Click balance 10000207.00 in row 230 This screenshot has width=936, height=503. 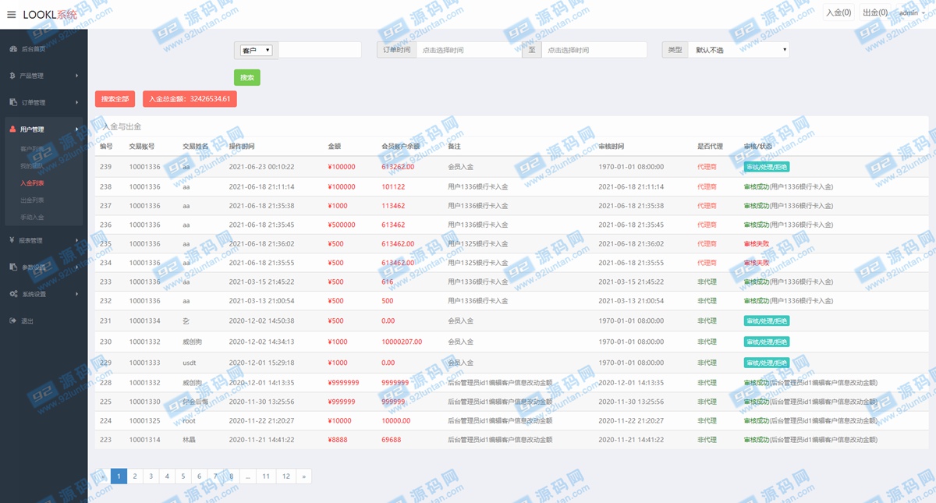[x=402, y=342]
